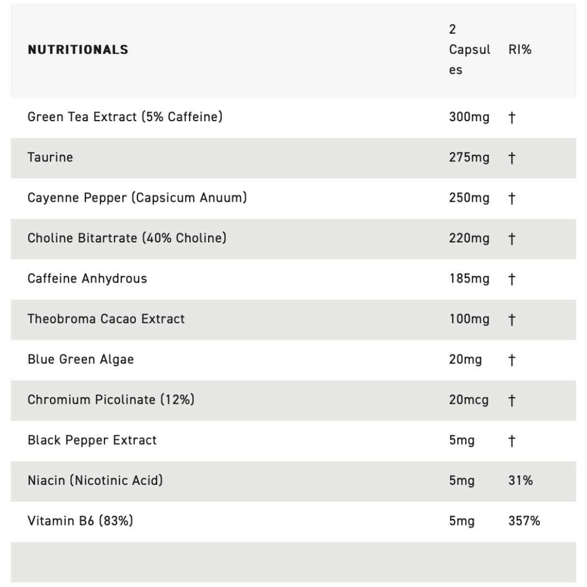Viewport: 587px width, 587px height.
Task: Click the 300mg amount for Green Tea
Action: (x=469, y=117)
